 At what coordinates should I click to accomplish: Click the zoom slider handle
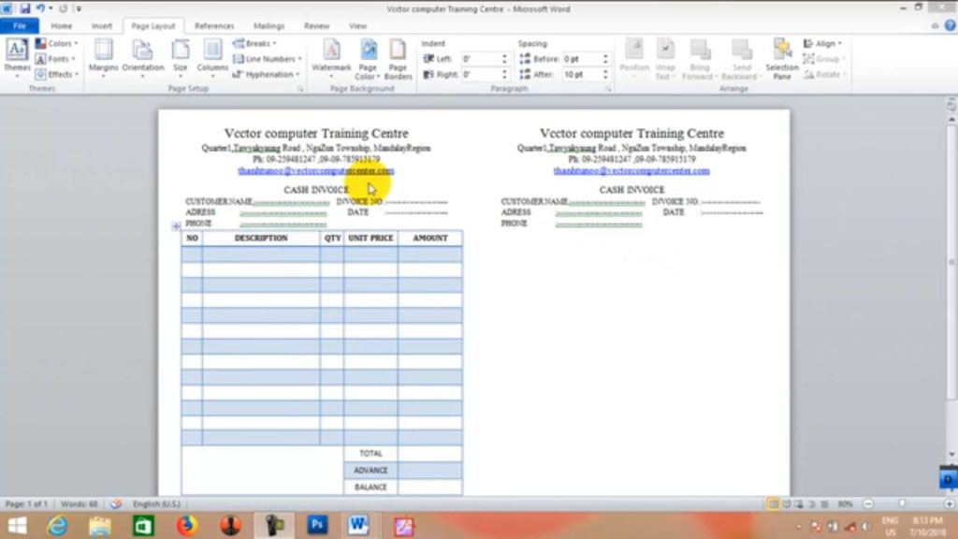[x=902, y=504]
